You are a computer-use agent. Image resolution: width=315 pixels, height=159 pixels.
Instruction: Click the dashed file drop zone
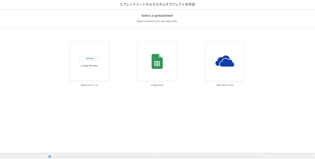tap(90, 61)
